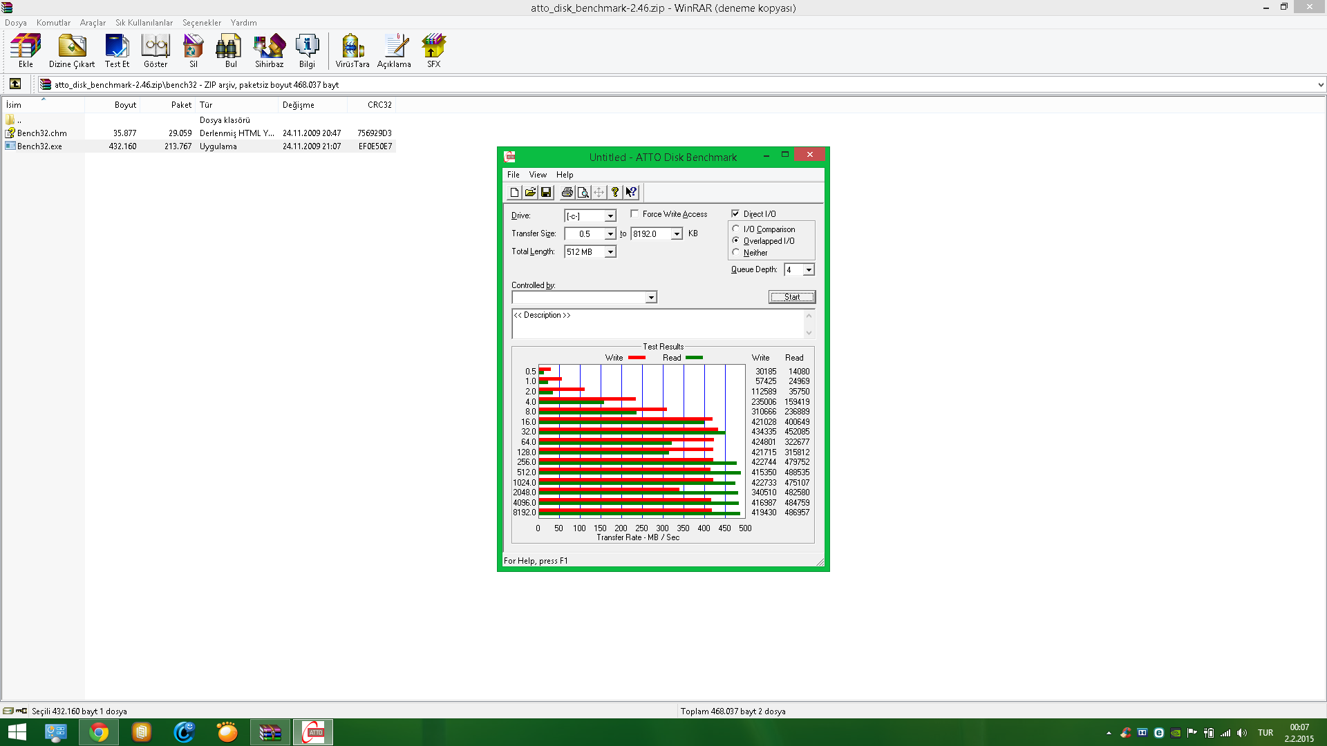Click the clock showing 00:07 2.2.2015

point(1299,733)
